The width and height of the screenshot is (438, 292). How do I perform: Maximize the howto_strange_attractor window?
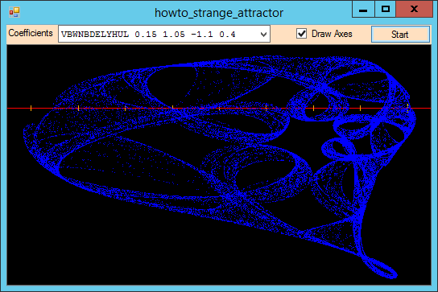click(x=386, y=10)
